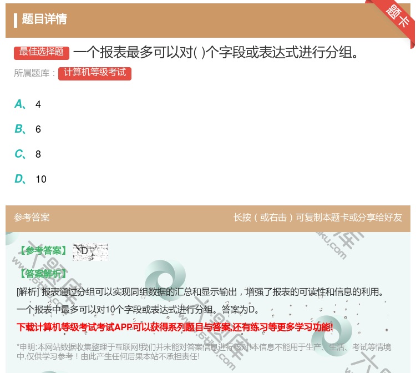Open the 计算机等级考试 question bank tag

click(x=95, y=73)
